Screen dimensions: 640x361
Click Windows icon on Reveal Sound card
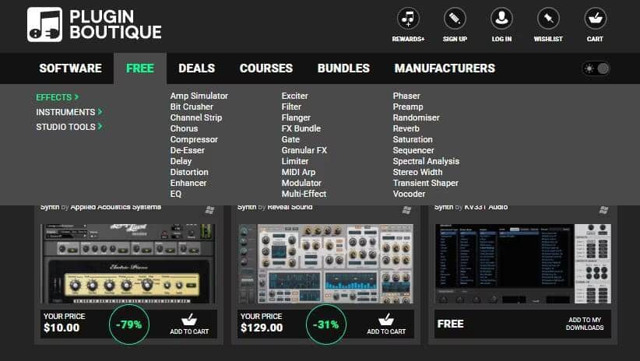pos(406,210)
